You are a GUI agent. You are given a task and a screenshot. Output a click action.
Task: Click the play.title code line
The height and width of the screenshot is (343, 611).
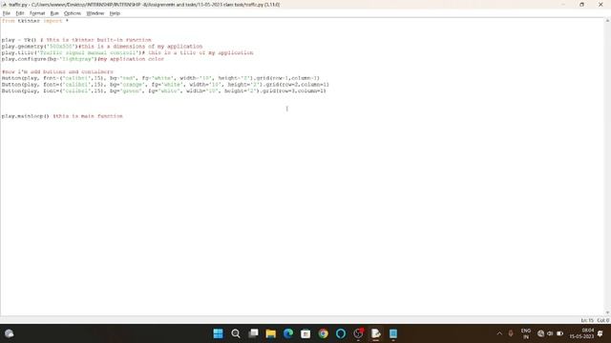(x=127, y=52)
